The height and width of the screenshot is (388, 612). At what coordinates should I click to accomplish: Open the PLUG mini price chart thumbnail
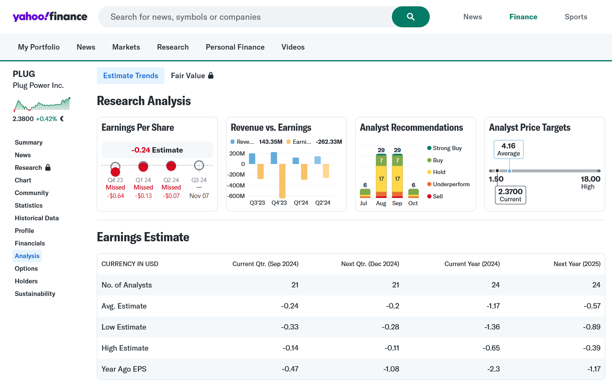coord(42,104)
